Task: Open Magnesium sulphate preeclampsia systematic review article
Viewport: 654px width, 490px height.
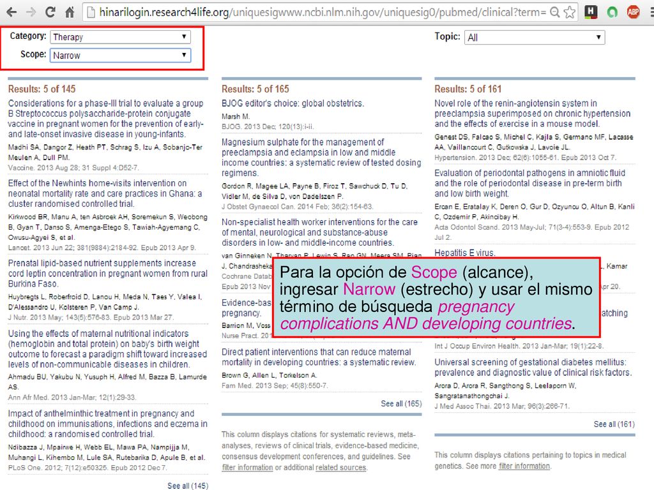Action: coord(321,158)
